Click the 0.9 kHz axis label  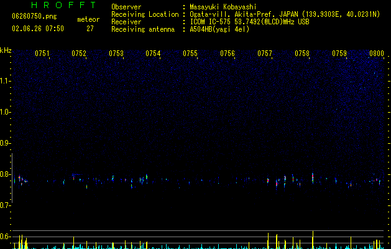pyautogui.click(x=5, y=143)
